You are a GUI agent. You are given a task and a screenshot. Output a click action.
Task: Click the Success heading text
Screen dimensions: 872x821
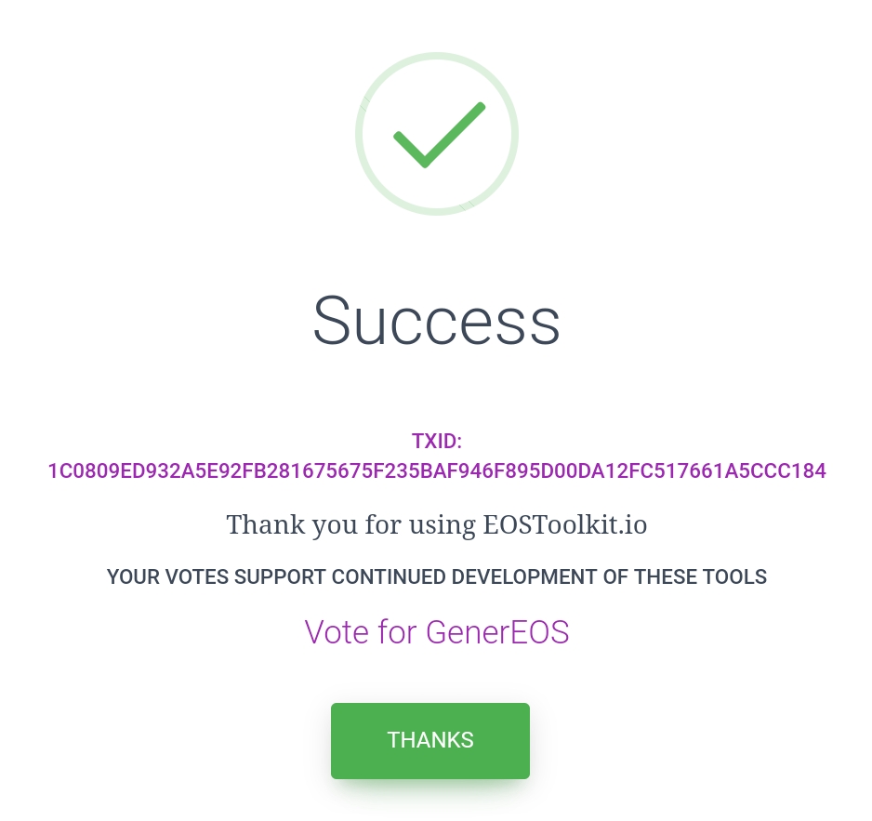coord(436,322)
